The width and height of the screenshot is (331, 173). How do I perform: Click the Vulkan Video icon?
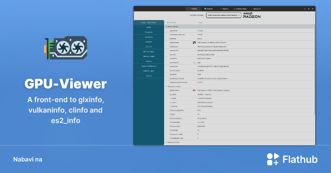tap(234, 9)
